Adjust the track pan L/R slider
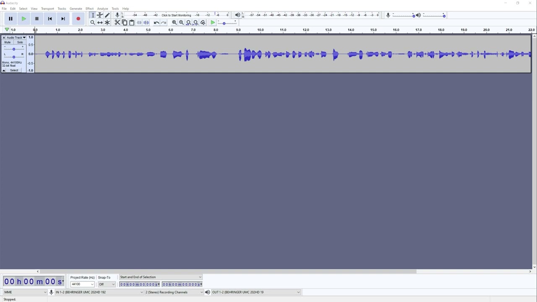This screenshot has height=302, width=537. (13, 56)
